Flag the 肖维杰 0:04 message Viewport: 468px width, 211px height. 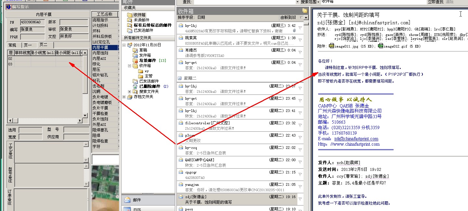click(x=300, y=52)
